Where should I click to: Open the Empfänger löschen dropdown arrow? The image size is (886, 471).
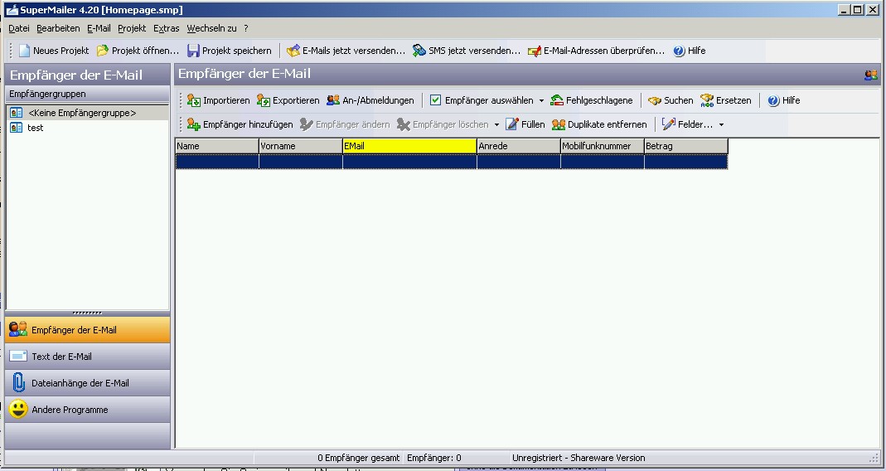click(x=496, y=124)
